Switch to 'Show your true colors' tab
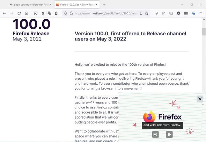 pos(29,5)
